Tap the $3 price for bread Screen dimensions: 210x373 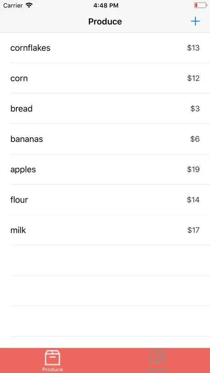(x=195, y=109)
